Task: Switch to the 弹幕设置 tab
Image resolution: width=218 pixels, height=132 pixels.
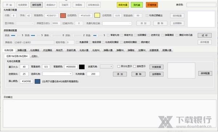Action: pos(22,50)
